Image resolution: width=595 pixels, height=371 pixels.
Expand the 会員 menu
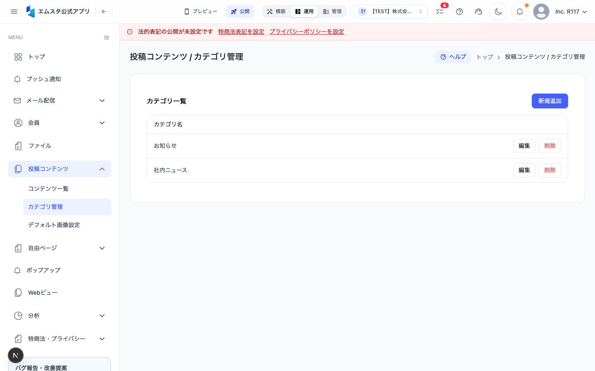click(59, 123)
